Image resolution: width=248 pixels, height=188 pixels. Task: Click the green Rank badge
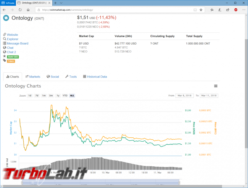coord(13,57)
